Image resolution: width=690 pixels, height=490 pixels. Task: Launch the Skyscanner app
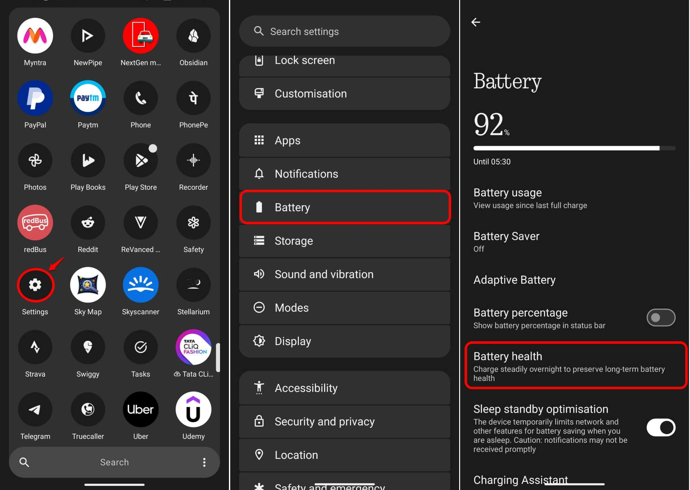(141, 285)
